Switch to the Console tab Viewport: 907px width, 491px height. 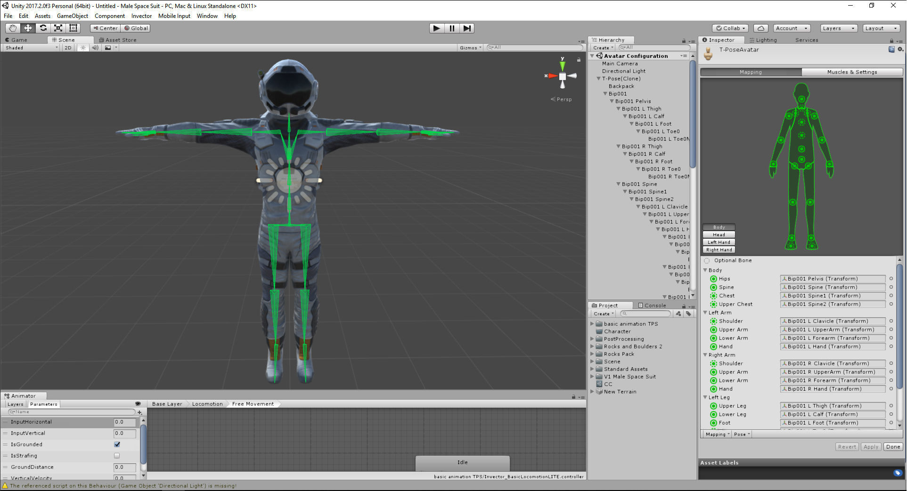click(652, 306)
